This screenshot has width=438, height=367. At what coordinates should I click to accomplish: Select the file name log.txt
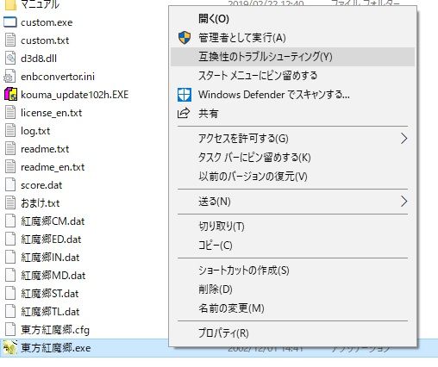point(35,131)
